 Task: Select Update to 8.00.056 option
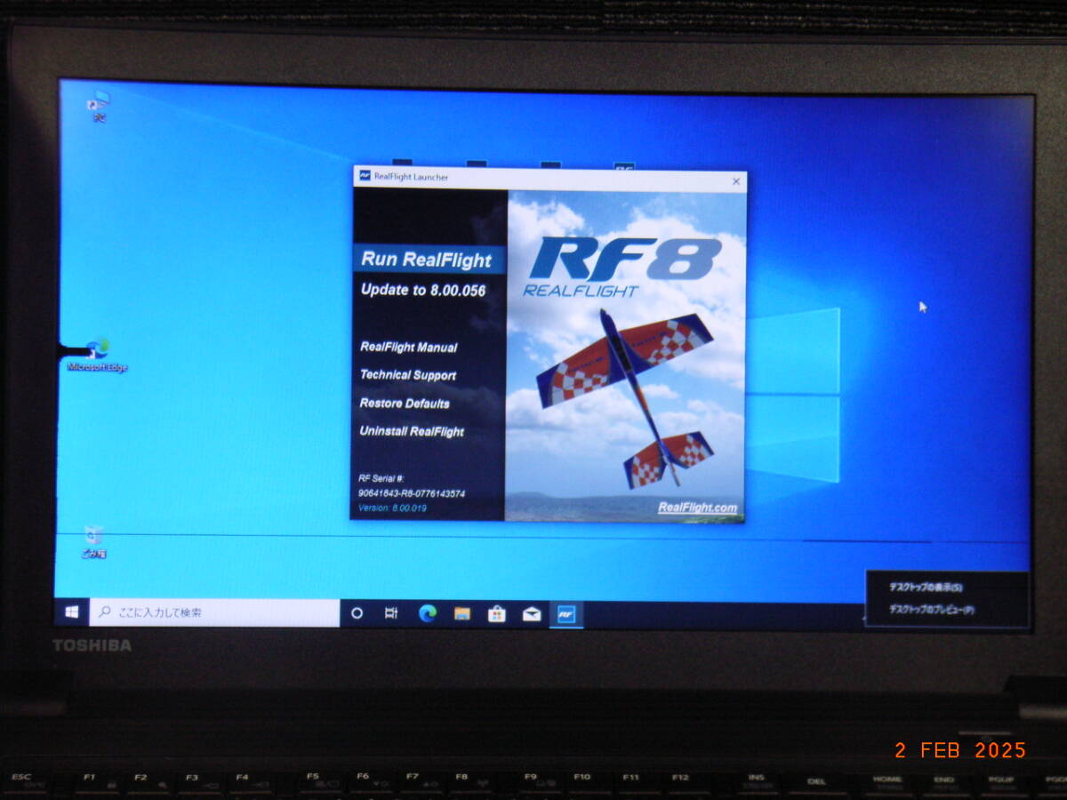(423, 290)
